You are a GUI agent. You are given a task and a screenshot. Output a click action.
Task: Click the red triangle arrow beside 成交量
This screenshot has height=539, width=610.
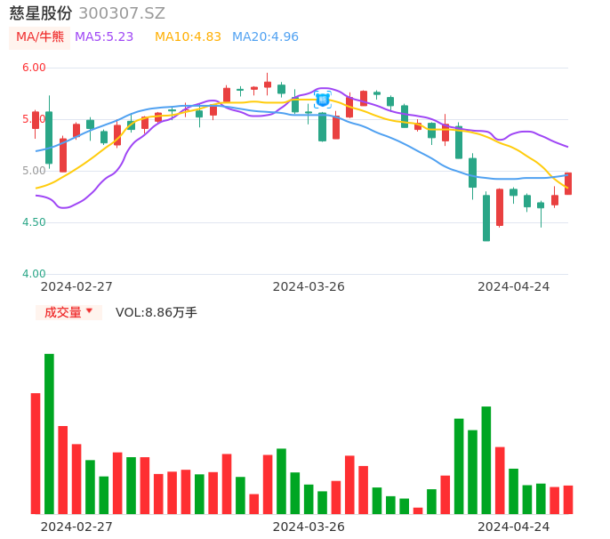89,311
